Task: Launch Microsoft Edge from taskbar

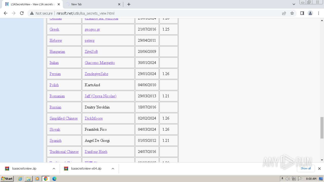Action: pos(54,179)
